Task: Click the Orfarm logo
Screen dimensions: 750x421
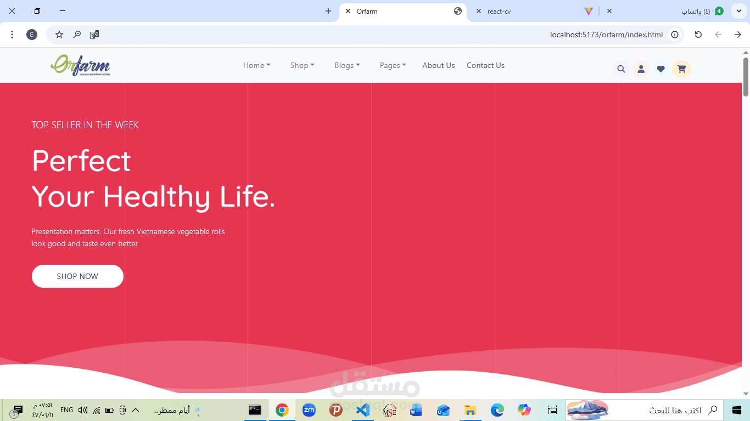Action: pyautogui.click(x=80, y=65)
